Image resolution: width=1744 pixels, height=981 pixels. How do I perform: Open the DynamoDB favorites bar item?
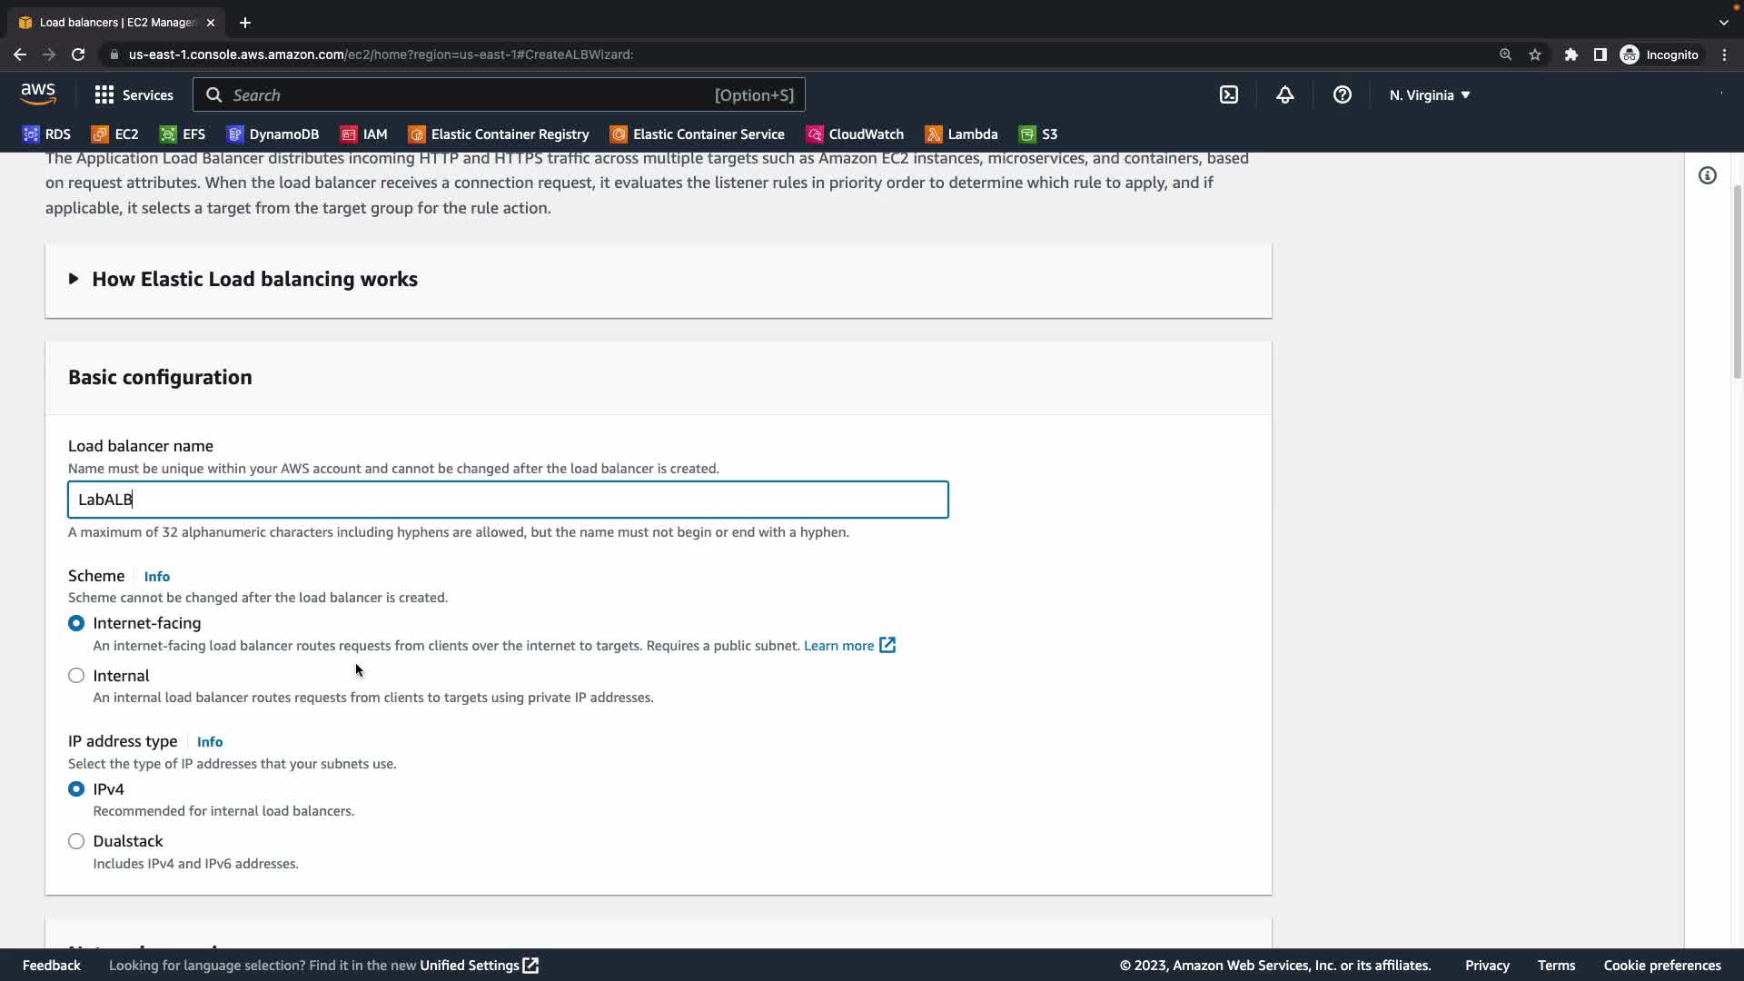tap(272, 134)
